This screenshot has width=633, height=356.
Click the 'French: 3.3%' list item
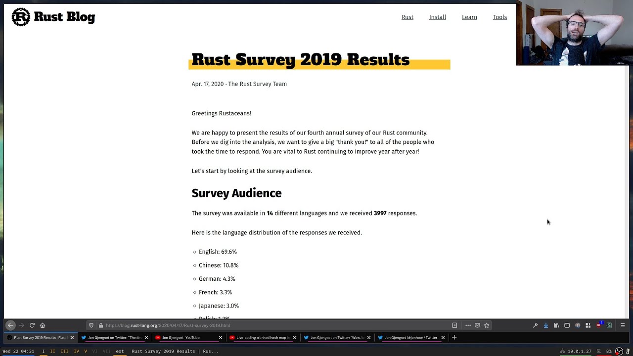click(x=215, y=292)
